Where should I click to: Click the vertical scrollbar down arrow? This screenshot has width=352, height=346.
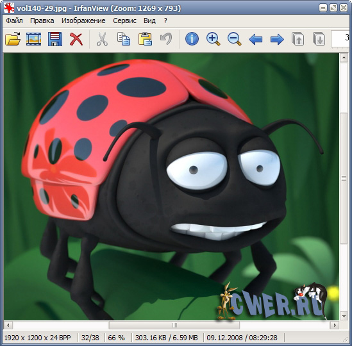pyautogui.click(x=344, y=316)
